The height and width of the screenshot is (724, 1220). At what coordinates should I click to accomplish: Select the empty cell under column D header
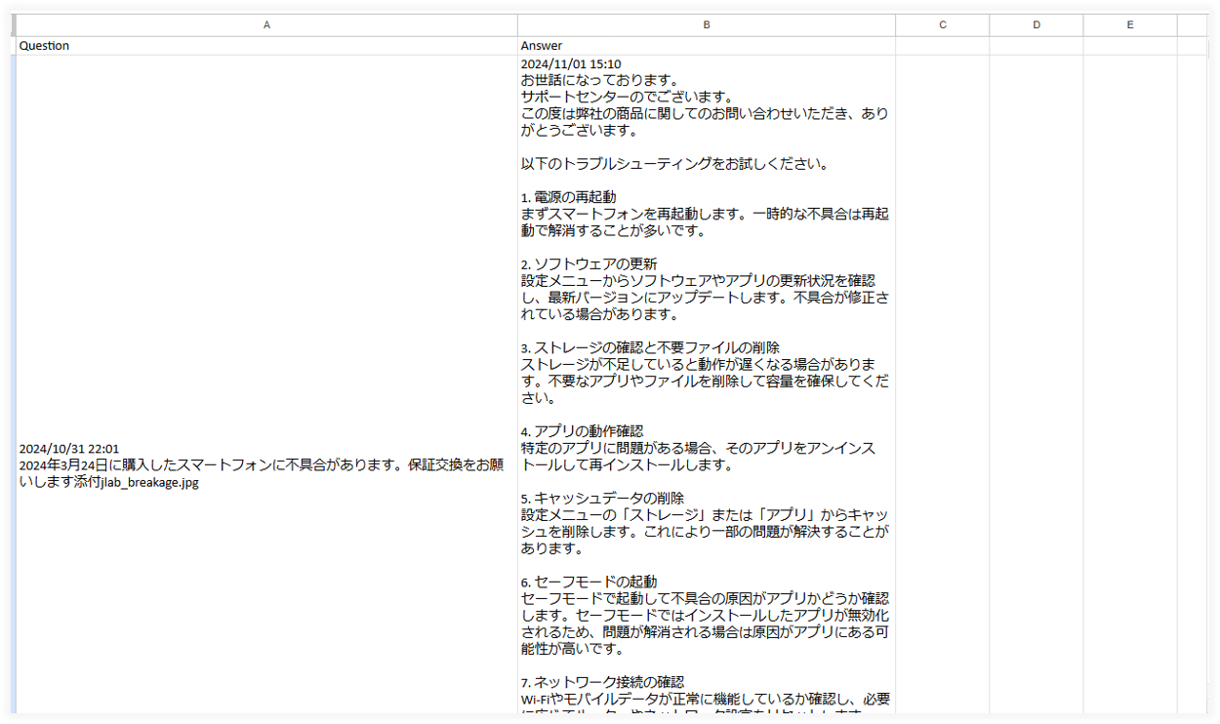[1037, 46]
